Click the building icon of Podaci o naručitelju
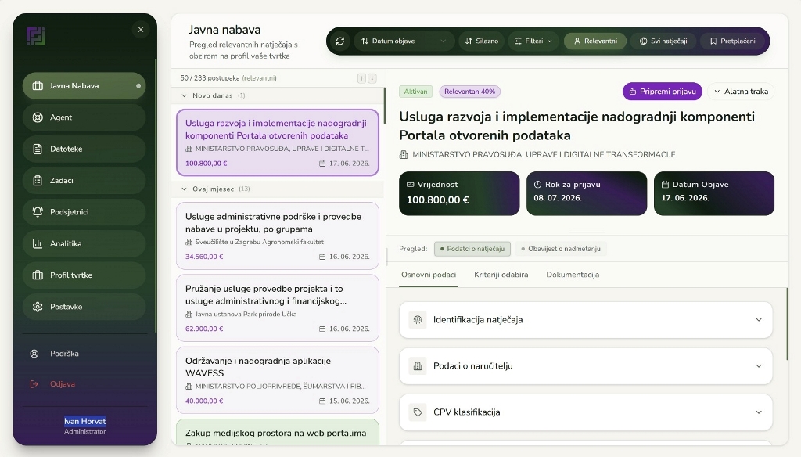Viewport: 801px width, 457px height. 418,366
